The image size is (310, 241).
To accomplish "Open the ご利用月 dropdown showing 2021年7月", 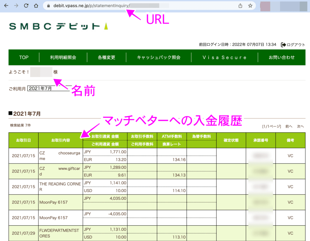I will click(49, 88).
